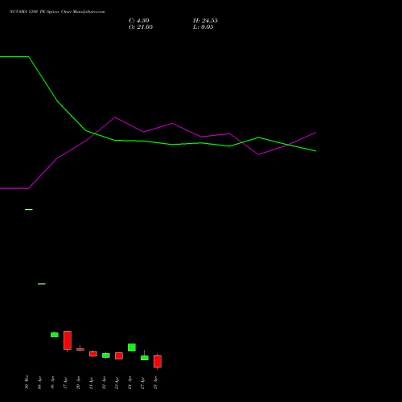Image resolution: width=402 pixels, height=402 pixels.
Task: Select the low value L: 0.05
Action: [x=203, y=27]
